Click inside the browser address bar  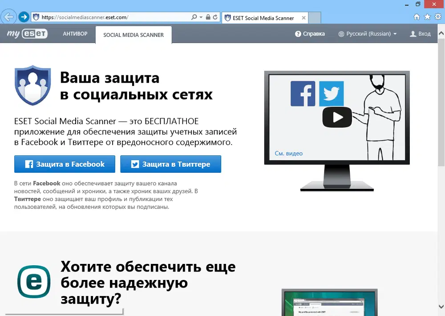(x=111, y=17)
